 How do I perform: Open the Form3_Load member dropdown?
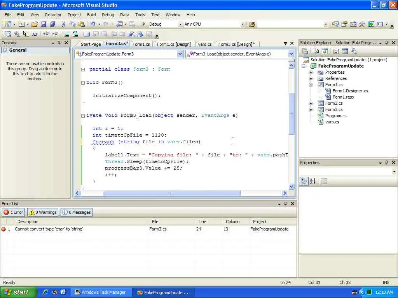coord(291,54)
